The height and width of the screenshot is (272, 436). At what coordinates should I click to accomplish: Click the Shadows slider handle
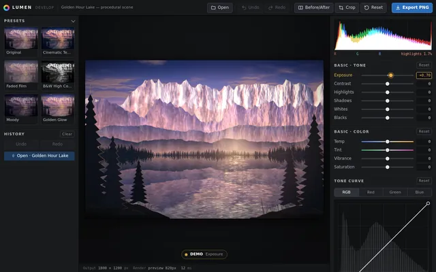pyautogui.click(x=388, y=101)
